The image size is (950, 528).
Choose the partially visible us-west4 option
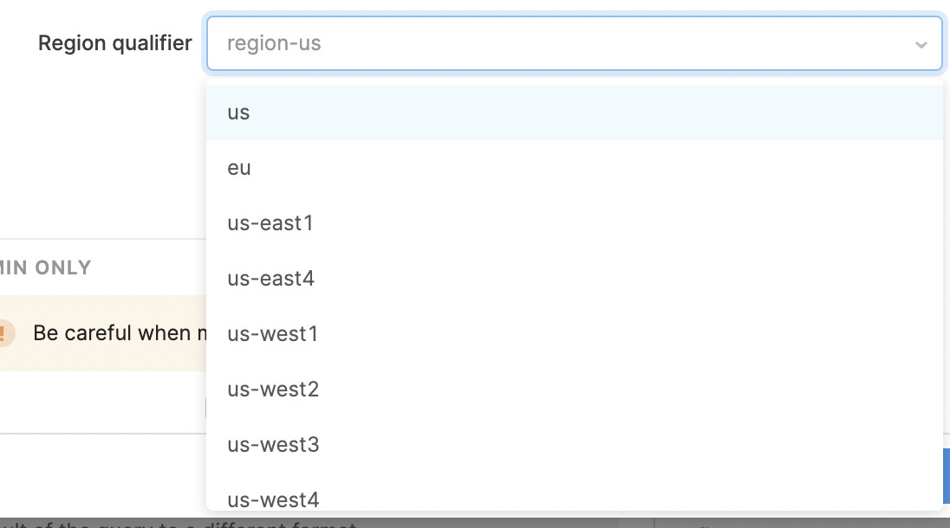575,493
